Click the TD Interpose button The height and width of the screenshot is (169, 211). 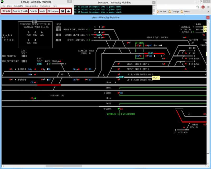53,11
